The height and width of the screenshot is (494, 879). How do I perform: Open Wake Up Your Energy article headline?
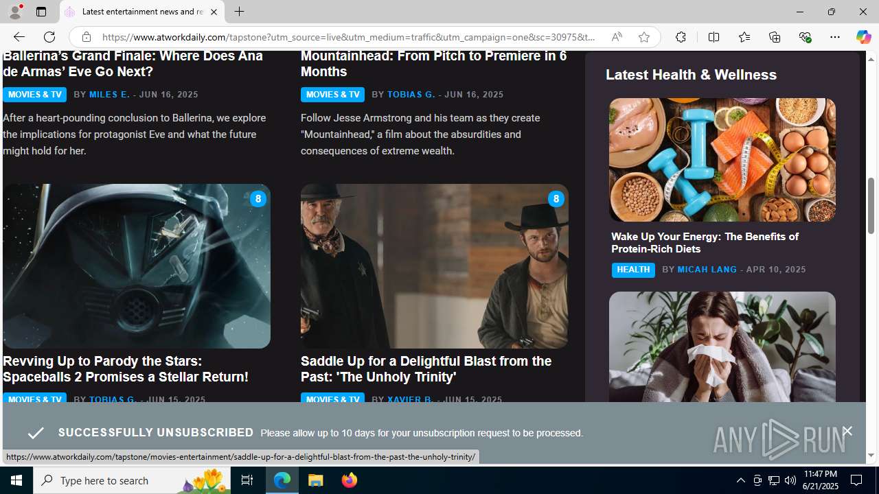pos(705,243)
